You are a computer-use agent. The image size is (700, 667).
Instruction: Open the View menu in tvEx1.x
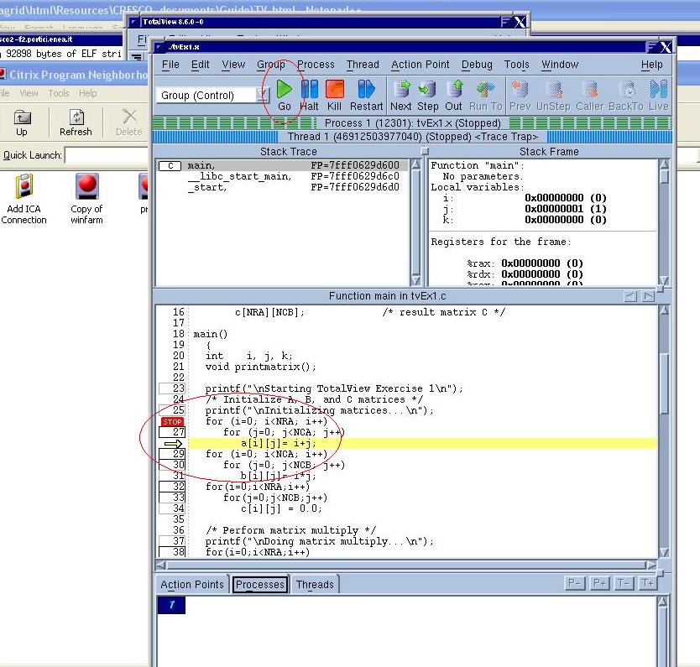[x=233, y=65]
